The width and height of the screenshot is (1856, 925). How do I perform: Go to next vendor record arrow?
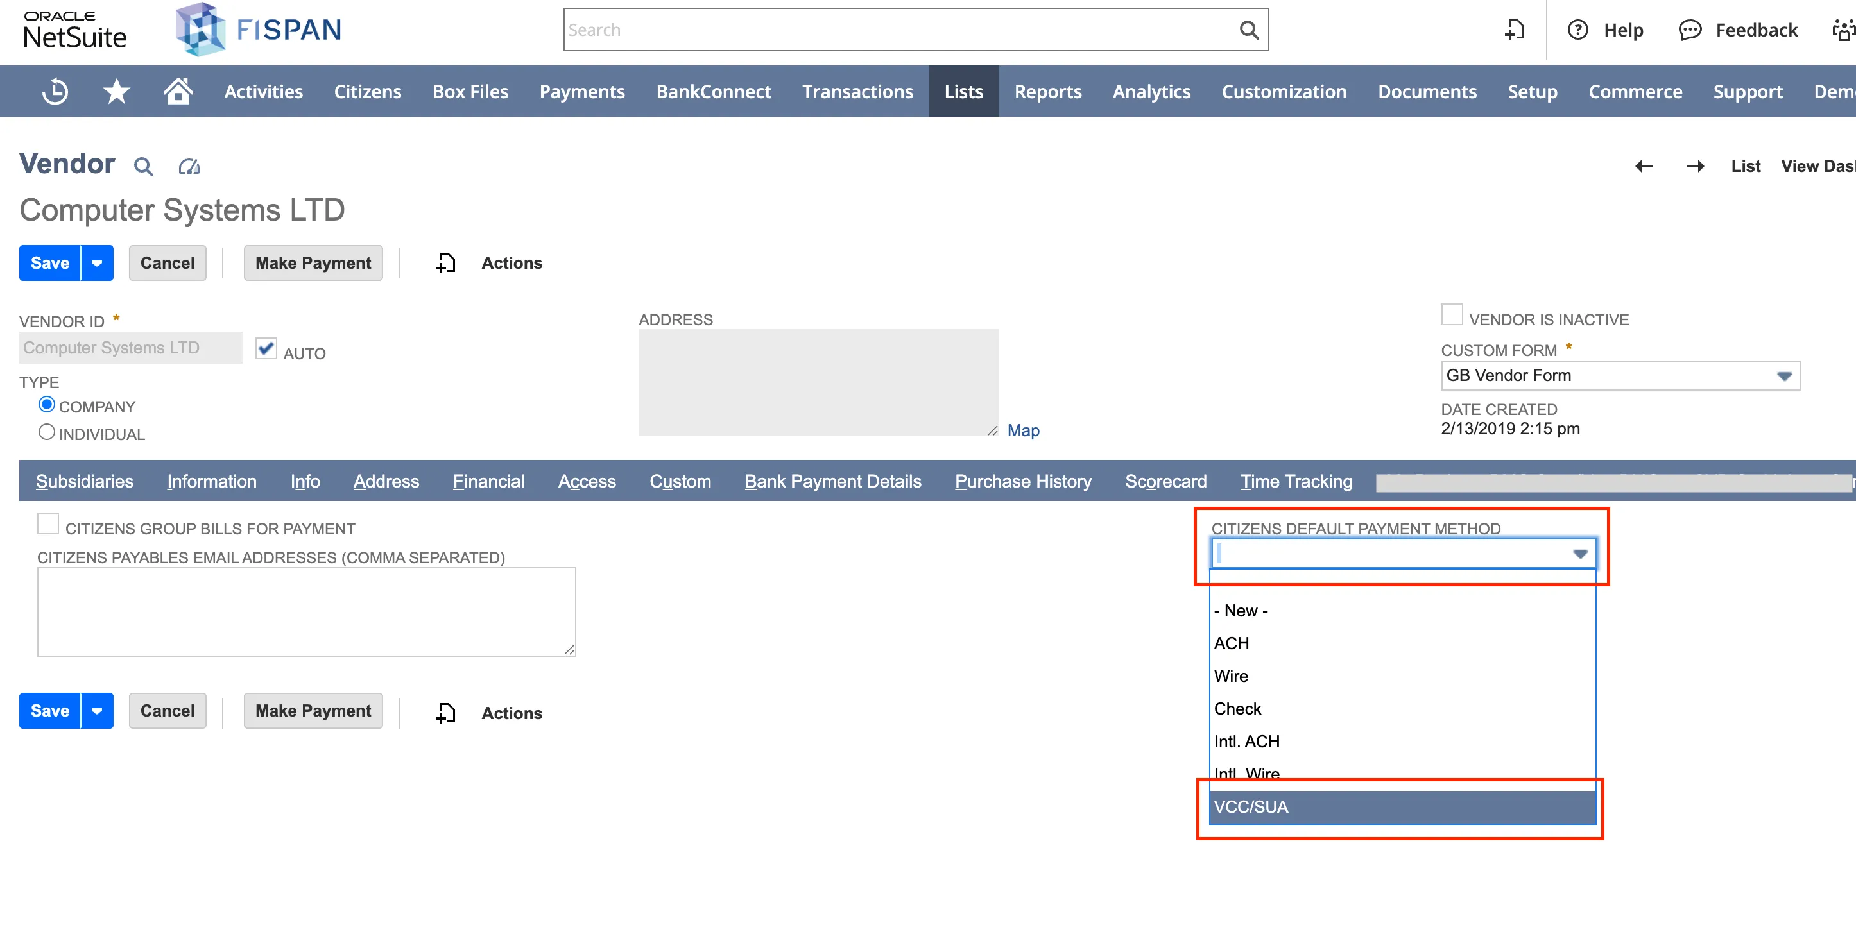click(1696, 166)
